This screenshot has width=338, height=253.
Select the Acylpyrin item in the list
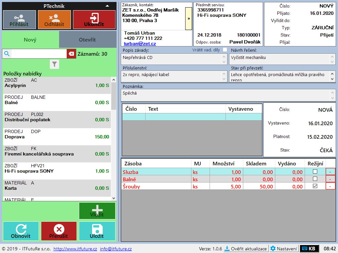[x=57, y=85]
